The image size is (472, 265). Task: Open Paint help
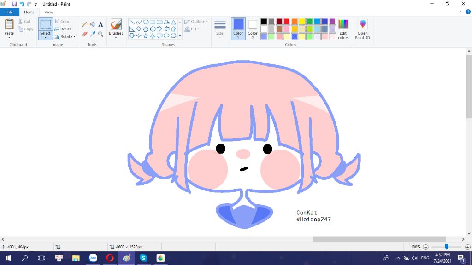tap(468, 12)
